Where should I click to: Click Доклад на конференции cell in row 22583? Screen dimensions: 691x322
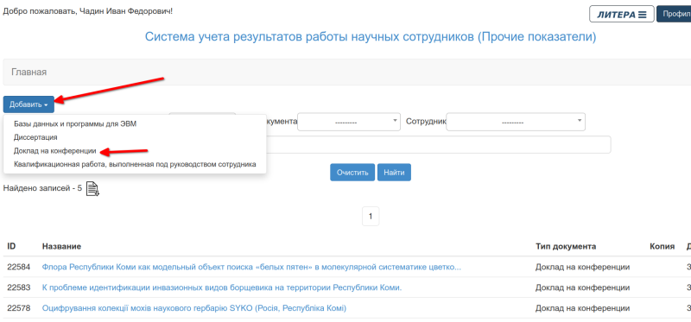coord(582,287)
